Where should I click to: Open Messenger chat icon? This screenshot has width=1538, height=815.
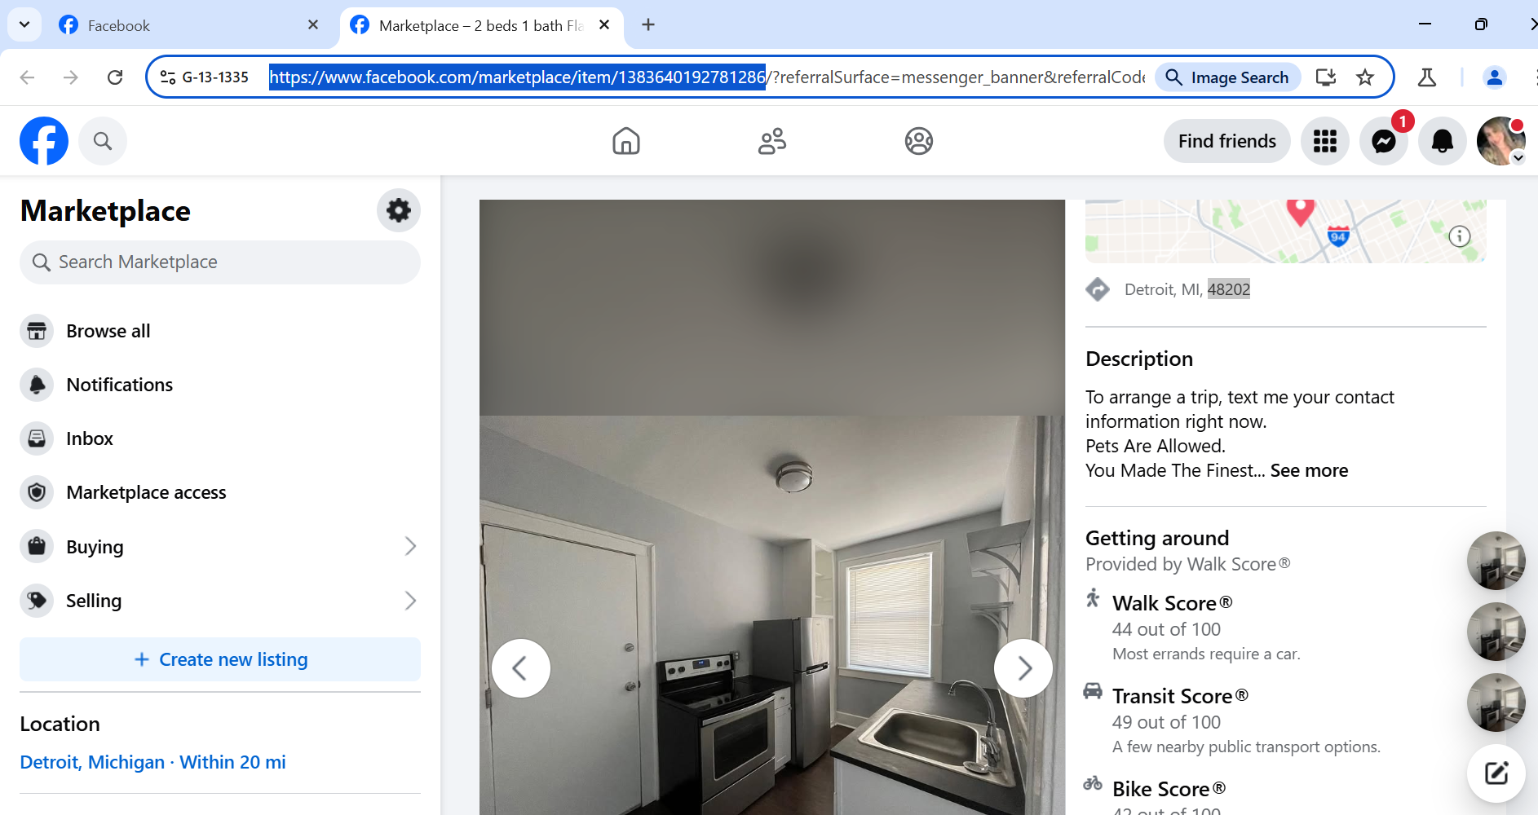tap(1384, 141)
